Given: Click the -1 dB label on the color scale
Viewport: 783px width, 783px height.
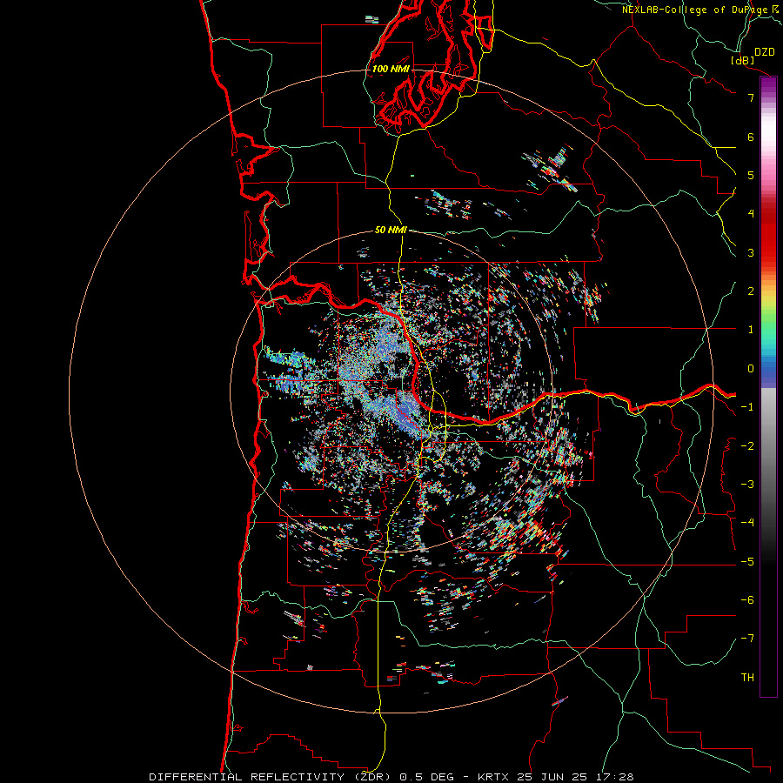Looking at the screenshot, I should [x=747, y=407].
